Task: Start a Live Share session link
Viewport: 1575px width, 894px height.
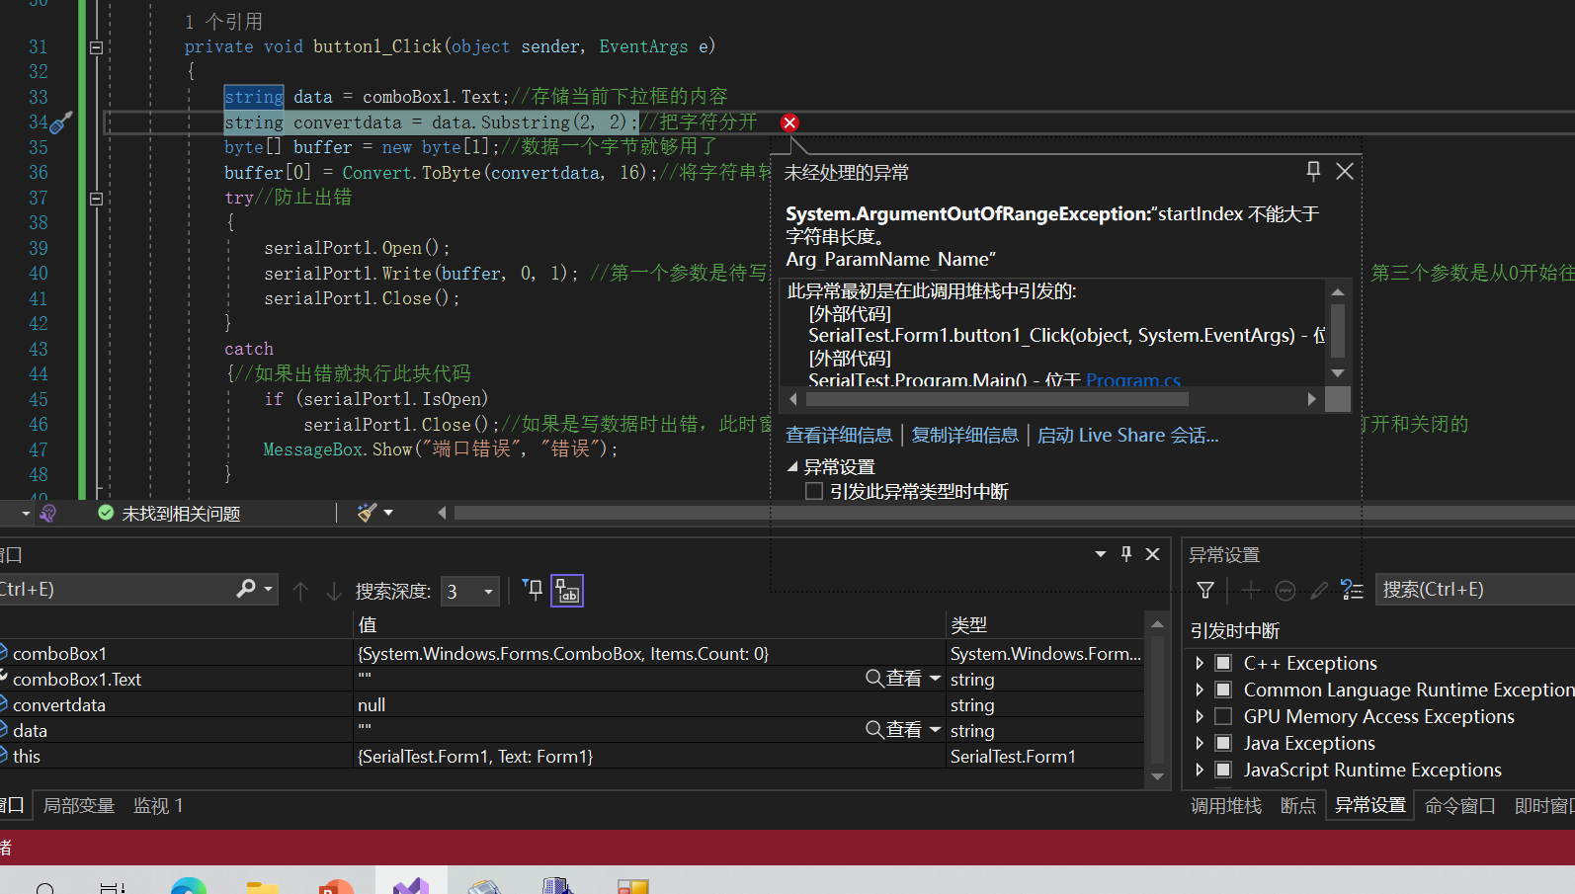Action: tap(1127, 436)
